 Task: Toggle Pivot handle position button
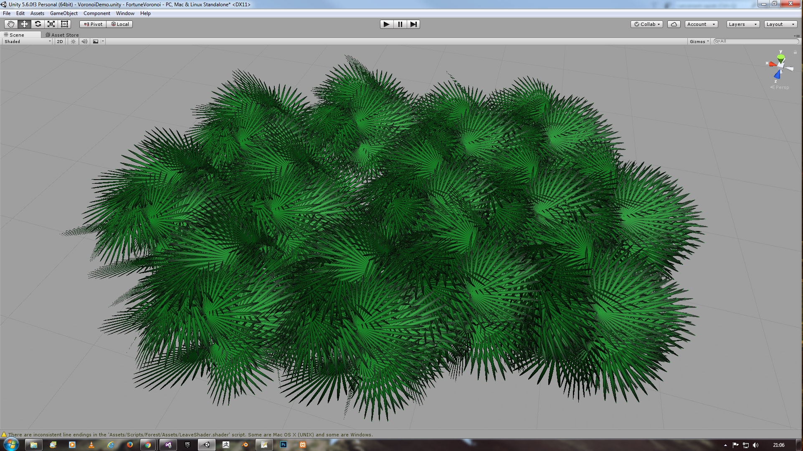point(93,24)
